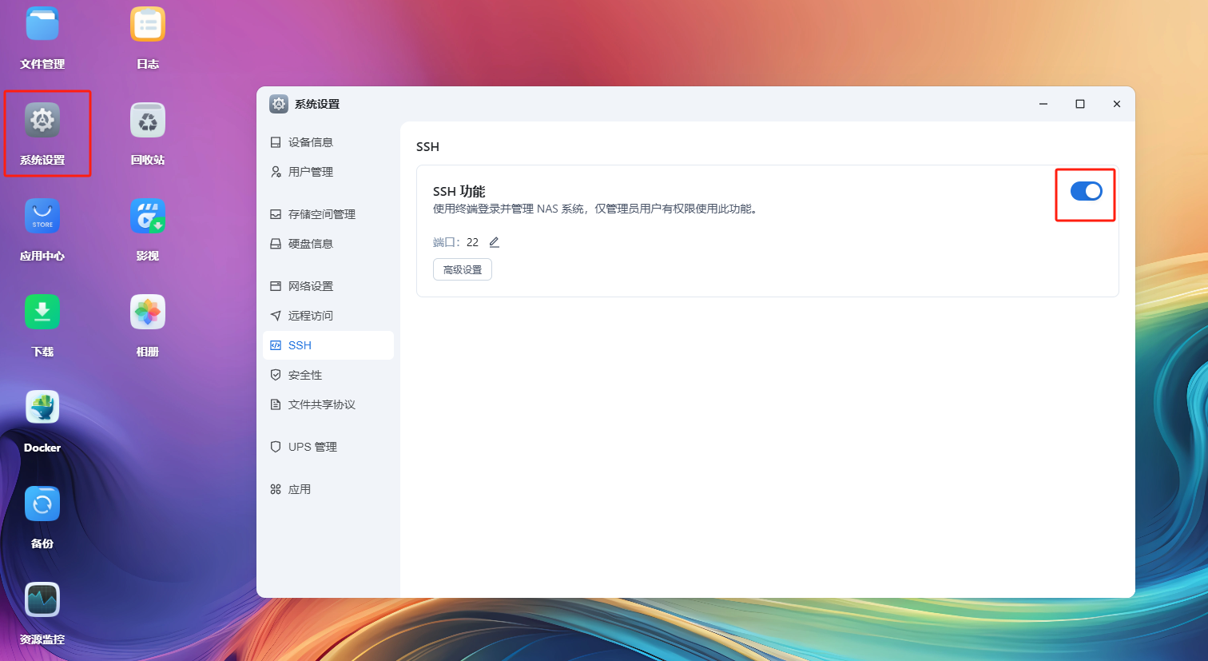Click the 高级设置 advanced settings button
This screenshot has width=1208, height=661.
coord(462,269)
